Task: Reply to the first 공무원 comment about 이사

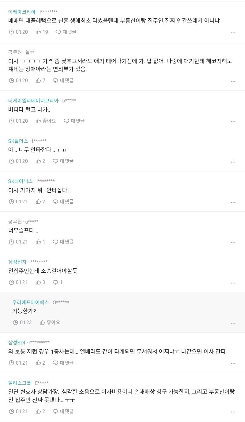Action: 63,80
